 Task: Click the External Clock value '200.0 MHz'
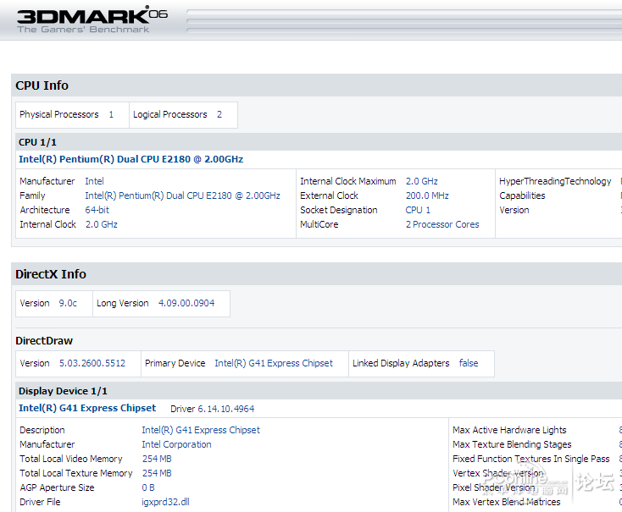(x=427, y=195)
